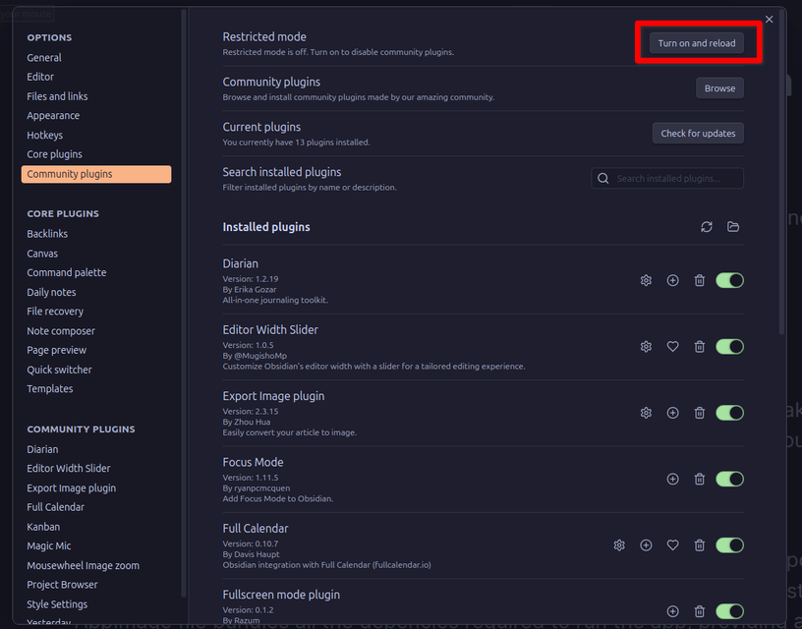
Task: Select Community plugins tab
Action: 96,174
